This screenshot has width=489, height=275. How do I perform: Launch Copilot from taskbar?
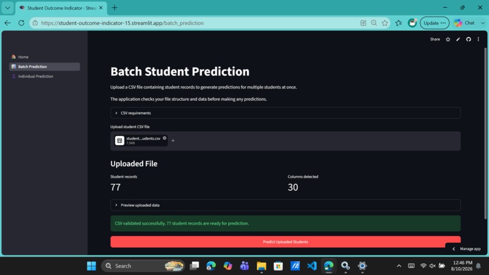tap(228, 266)
